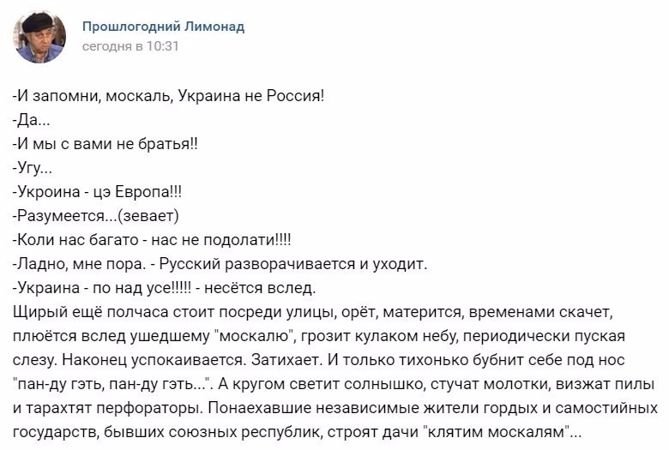Click the line starting with И запомни, москаль

169,96
